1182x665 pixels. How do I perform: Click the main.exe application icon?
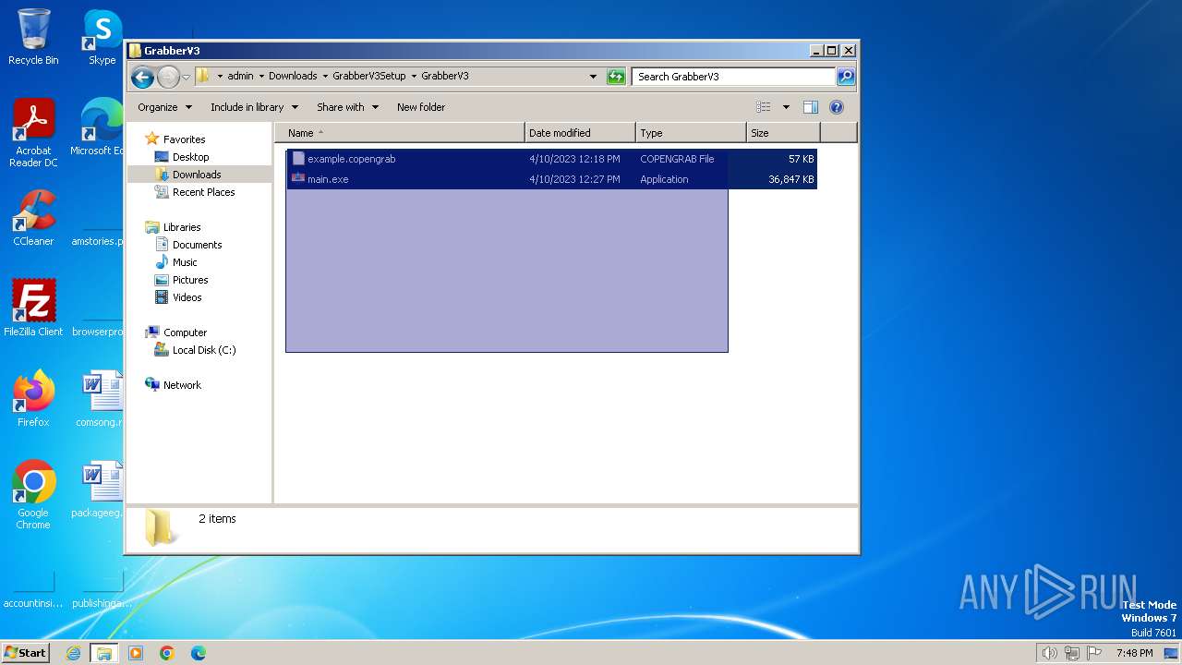click(x=298, y=178)
